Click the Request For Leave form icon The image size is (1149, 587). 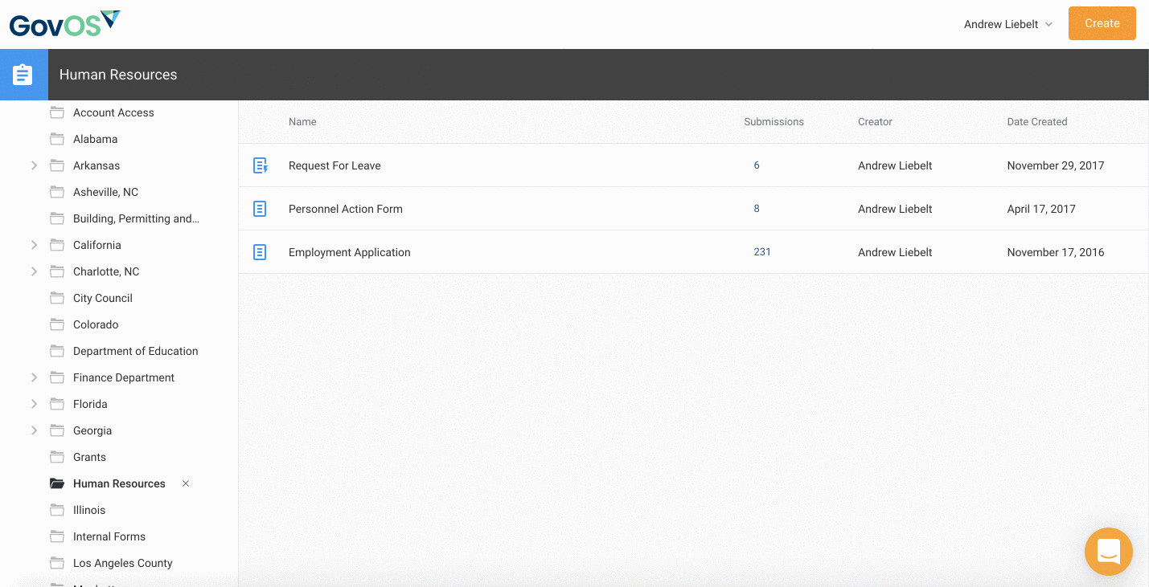260,165
